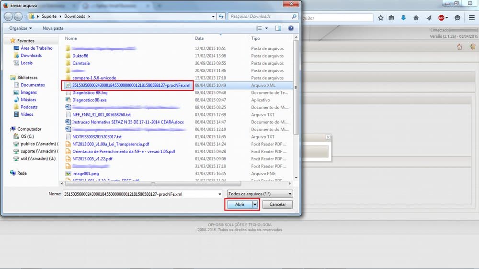Select the compare-1.5.6-unicode folder

pyautogui.click(x=94, y=78)
